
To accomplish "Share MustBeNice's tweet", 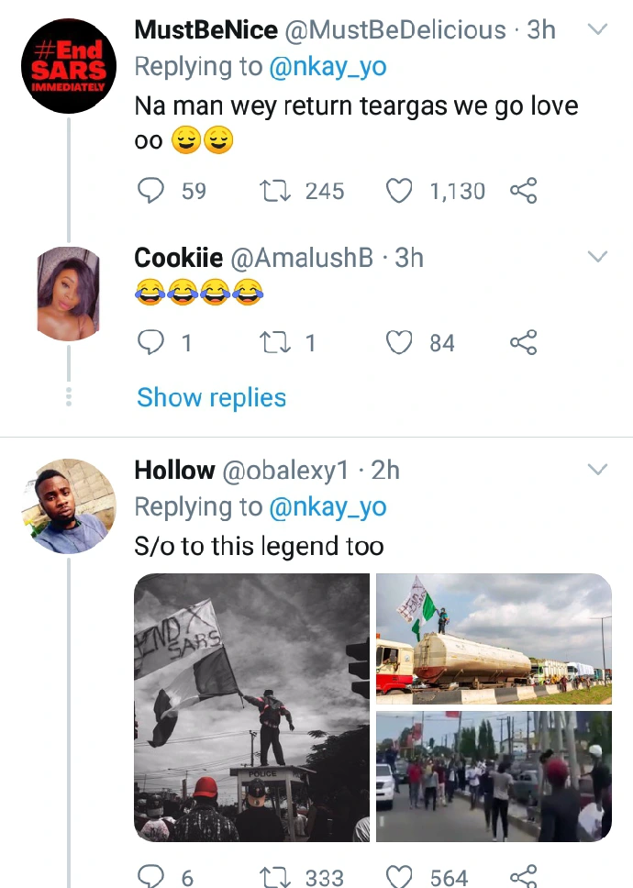I will (x=523, y=191).
